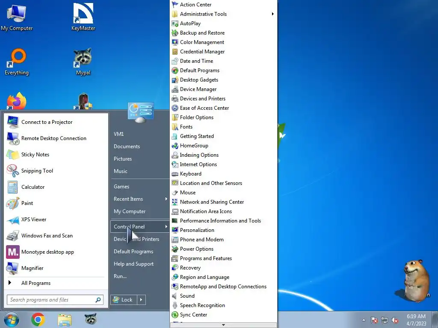Open Sticky Notes from Start menu

click(56, 155)
